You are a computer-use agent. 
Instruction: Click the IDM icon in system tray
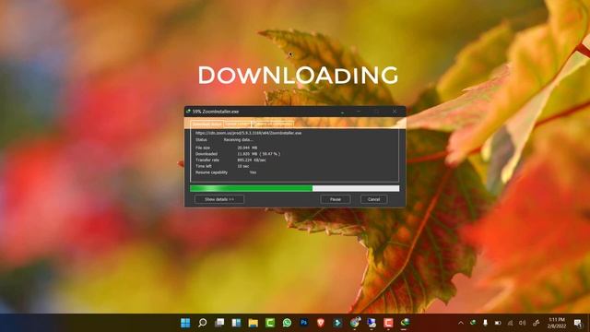(473, 323)
